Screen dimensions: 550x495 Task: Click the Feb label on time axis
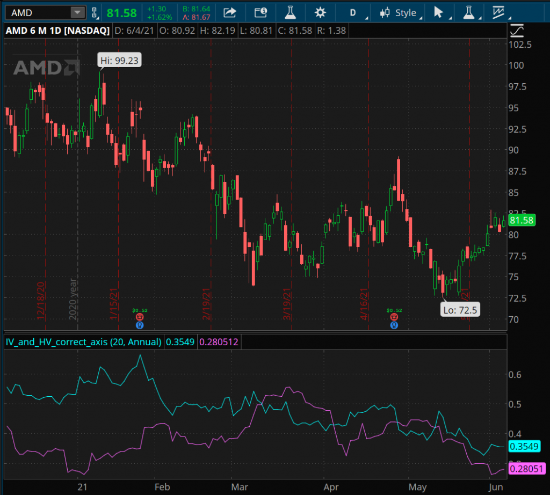[162, 487]
